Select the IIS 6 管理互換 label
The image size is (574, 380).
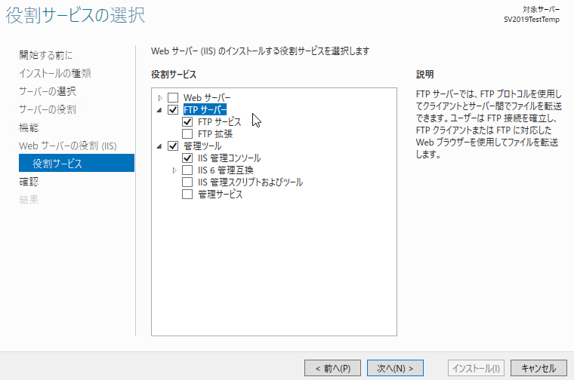click(226, 170)
